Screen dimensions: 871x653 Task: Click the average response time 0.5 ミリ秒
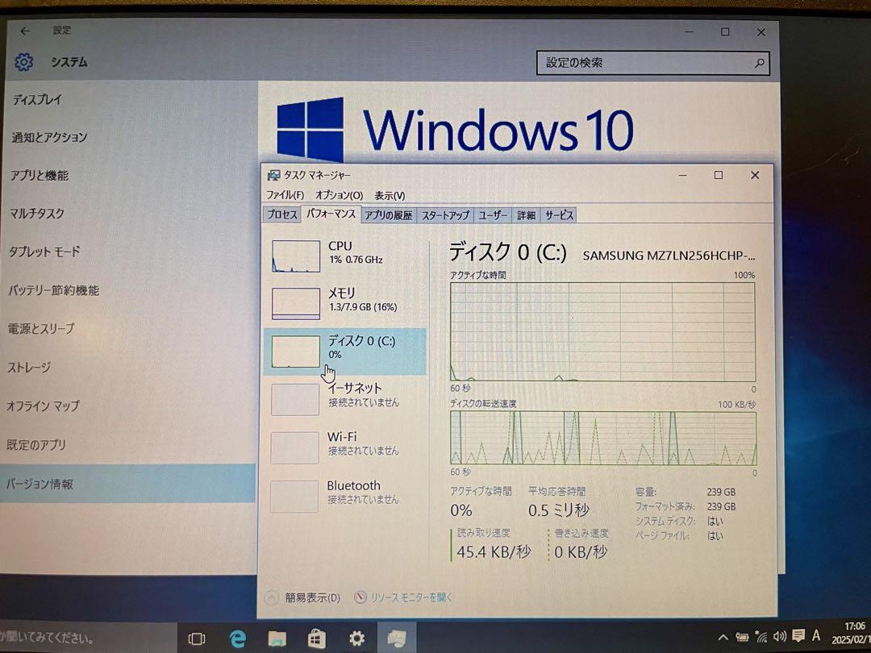(x=559, y=510)
